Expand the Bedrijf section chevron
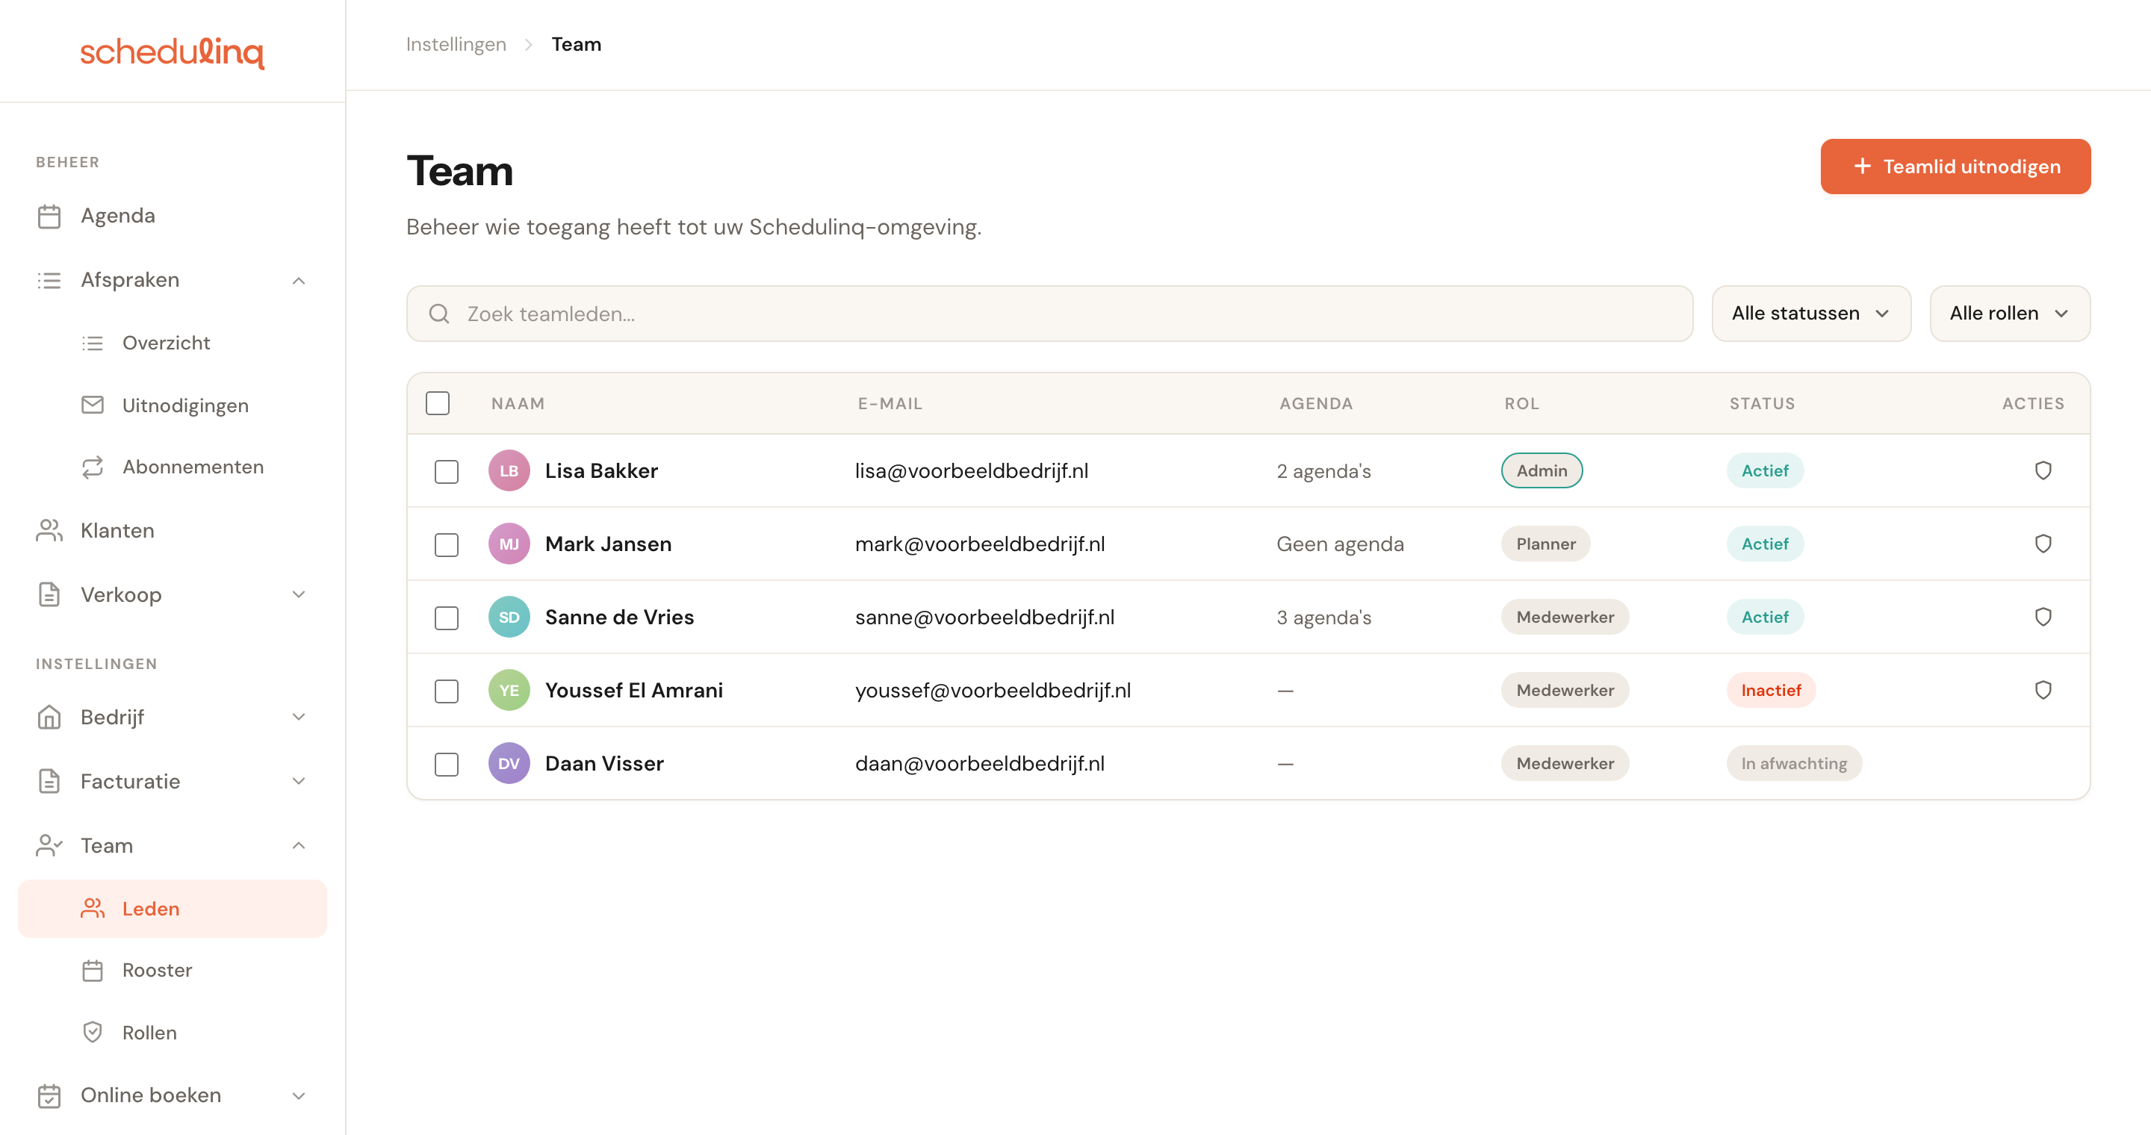Image resolution: width=2151 pixels, height=1135 pixels. [299, 717]
